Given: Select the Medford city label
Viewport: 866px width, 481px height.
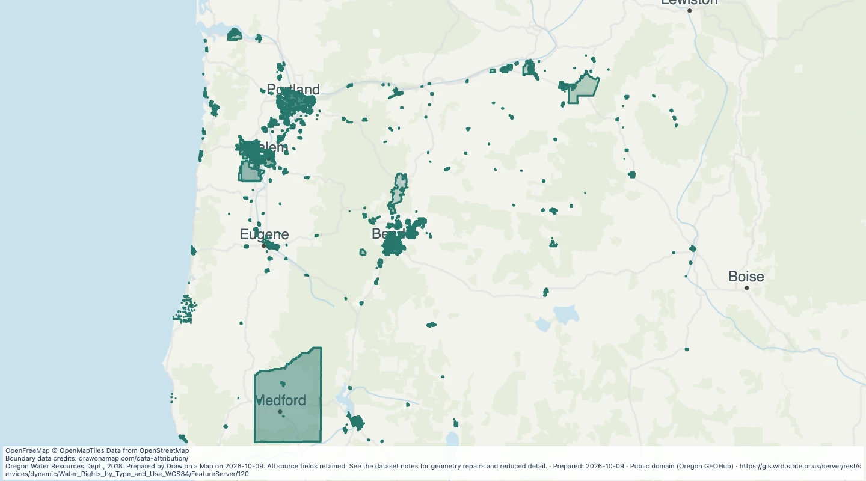Looking at the screenshot, I should click(281, 400).
